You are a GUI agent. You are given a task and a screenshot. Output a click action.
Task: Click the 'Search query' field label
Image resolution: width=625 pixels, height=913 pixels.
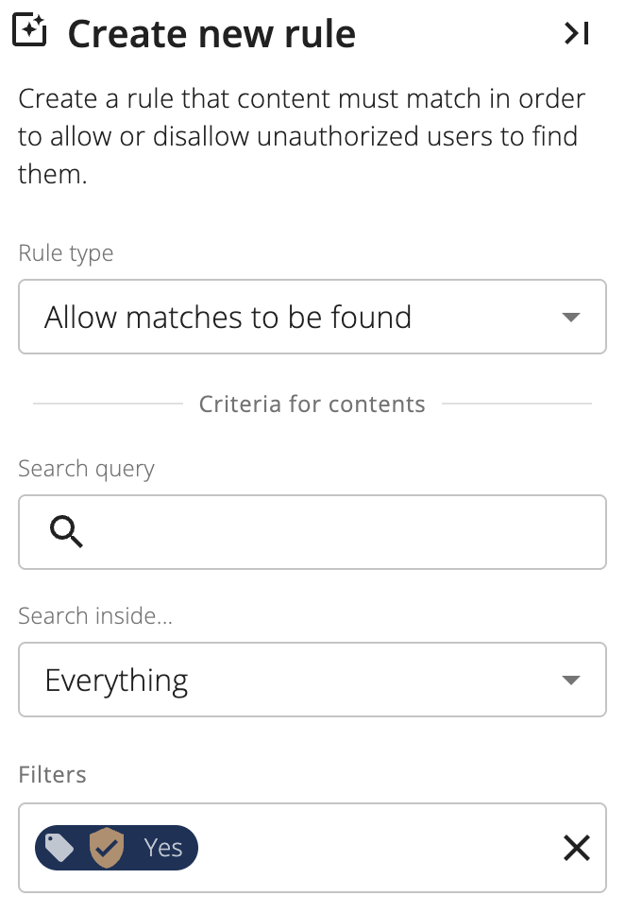(86, 469)
